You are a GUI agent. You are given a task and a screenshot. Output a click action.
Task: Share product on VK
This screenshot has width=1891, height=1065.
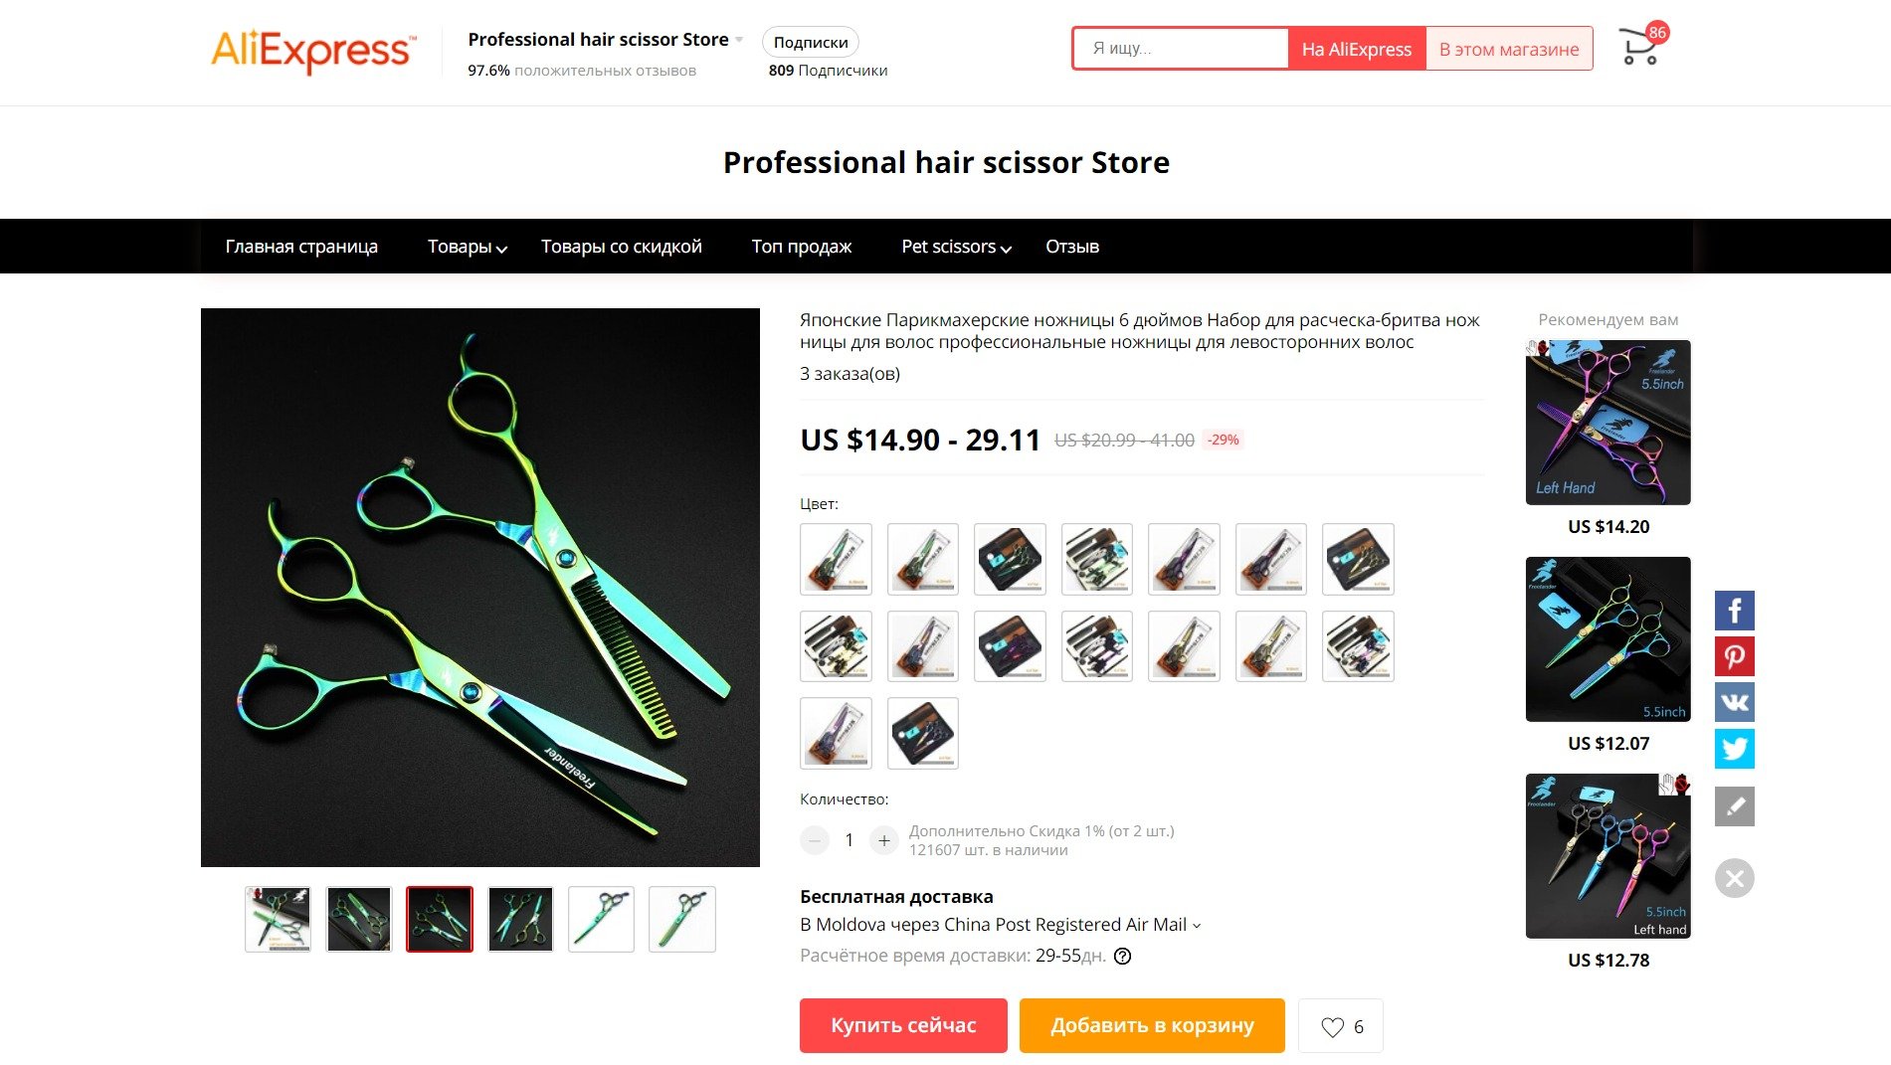click(x=1734, y=702)
